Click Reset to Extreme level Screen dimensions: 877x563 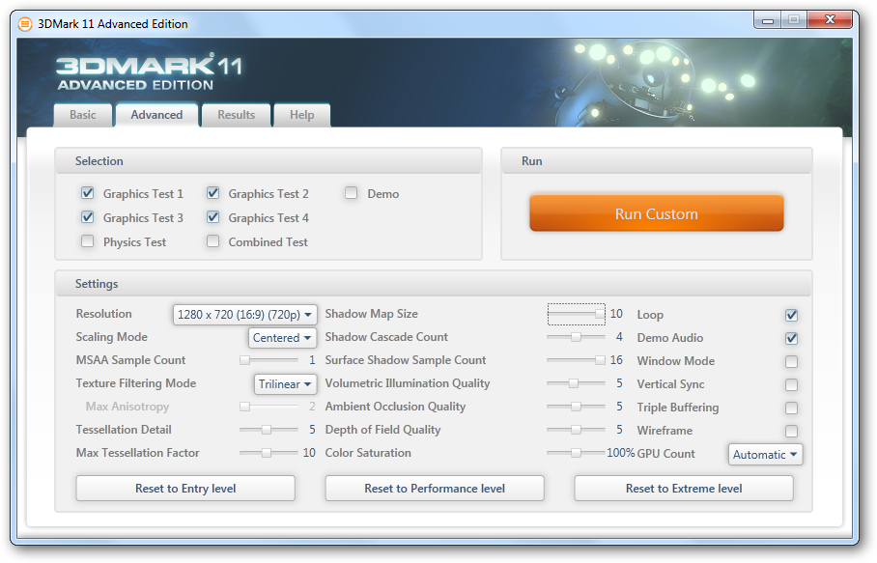(684, 489)
